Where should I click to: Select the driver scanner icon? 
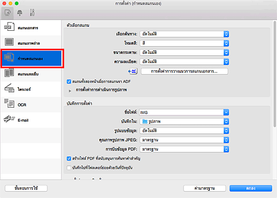click(x=9, y=88)
